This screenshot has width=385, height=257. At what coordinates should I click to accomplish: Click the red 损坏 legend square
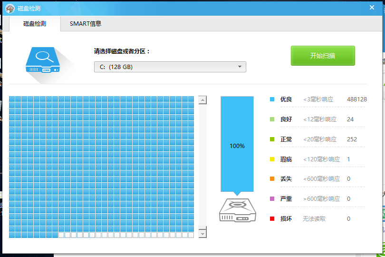[272, 219]
